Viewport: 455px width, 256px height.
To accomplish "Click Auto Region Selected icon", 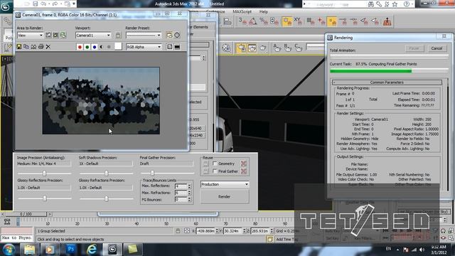I will tap(55, 35).
